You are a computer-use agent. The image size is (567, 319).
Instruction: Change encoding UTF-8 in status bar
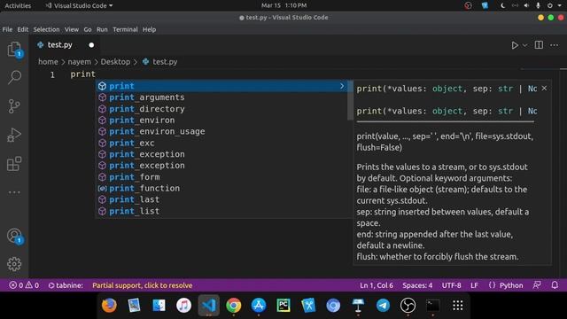(x=451, y=285)
